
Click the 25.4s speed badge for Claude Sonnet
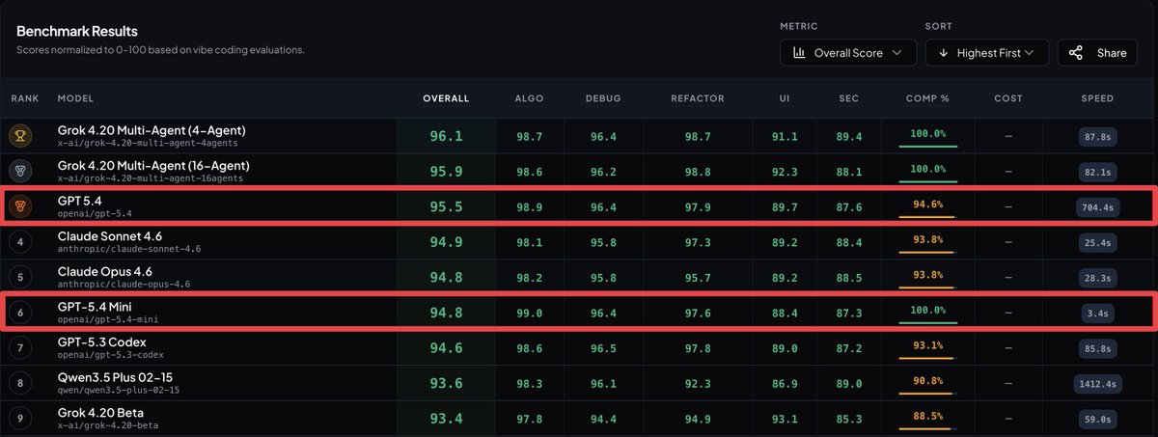(x=1097, y=242)
